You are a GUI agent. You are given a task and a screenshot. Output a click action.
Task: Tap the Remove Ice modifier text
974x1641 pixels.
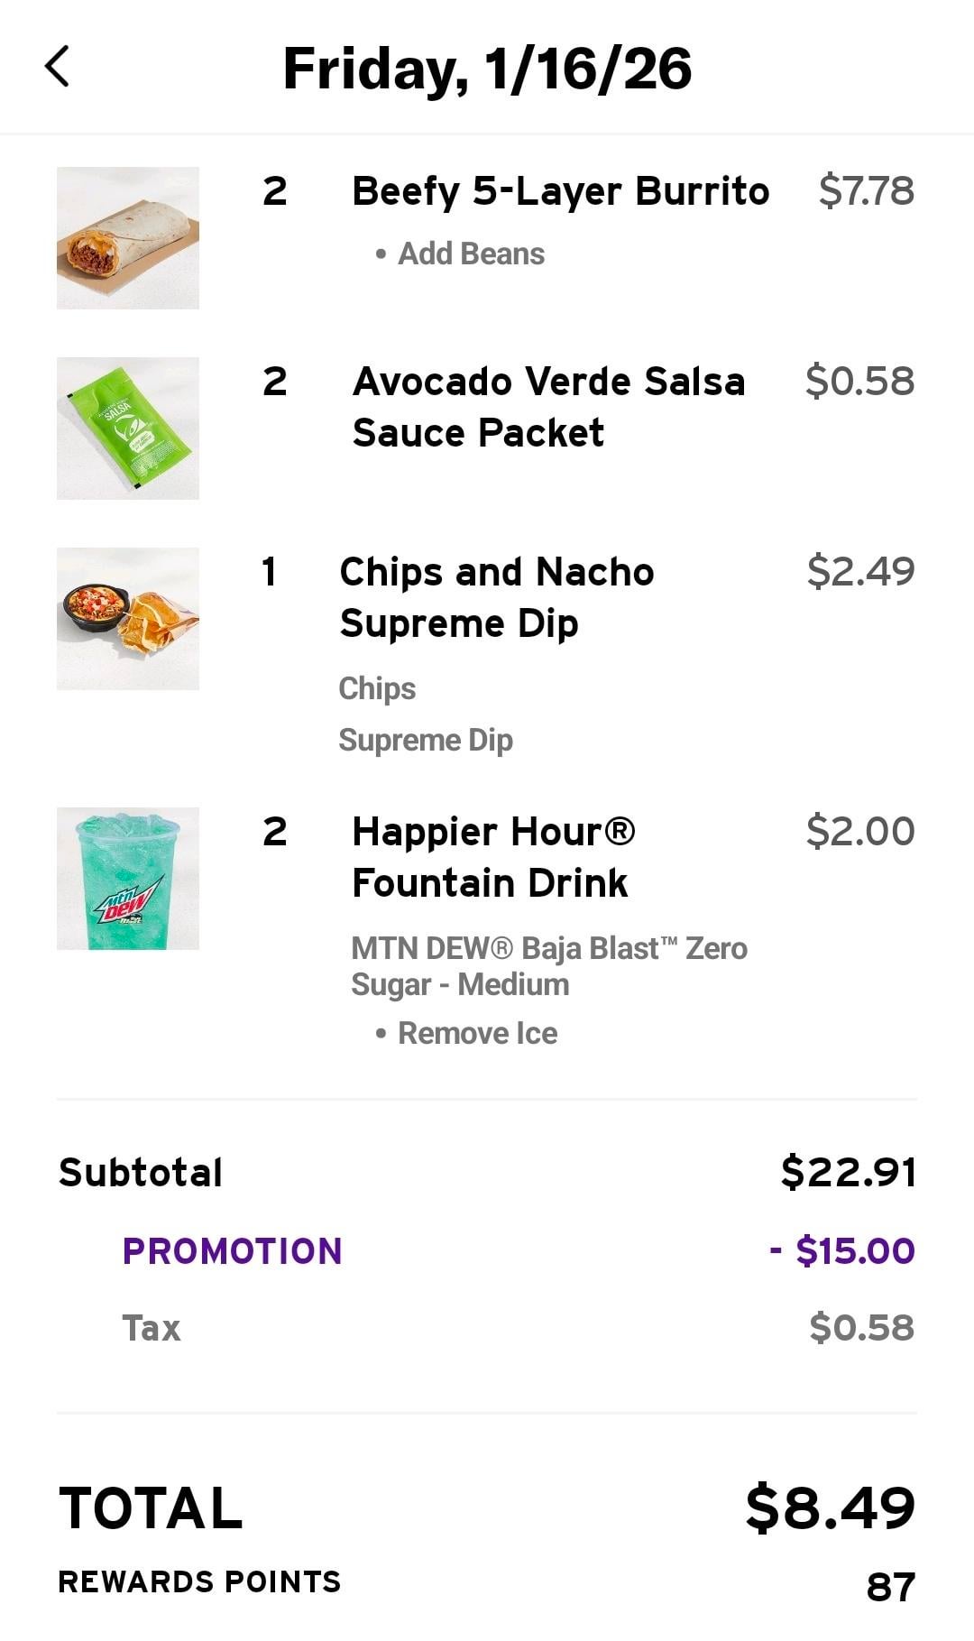coord(477,1034)
